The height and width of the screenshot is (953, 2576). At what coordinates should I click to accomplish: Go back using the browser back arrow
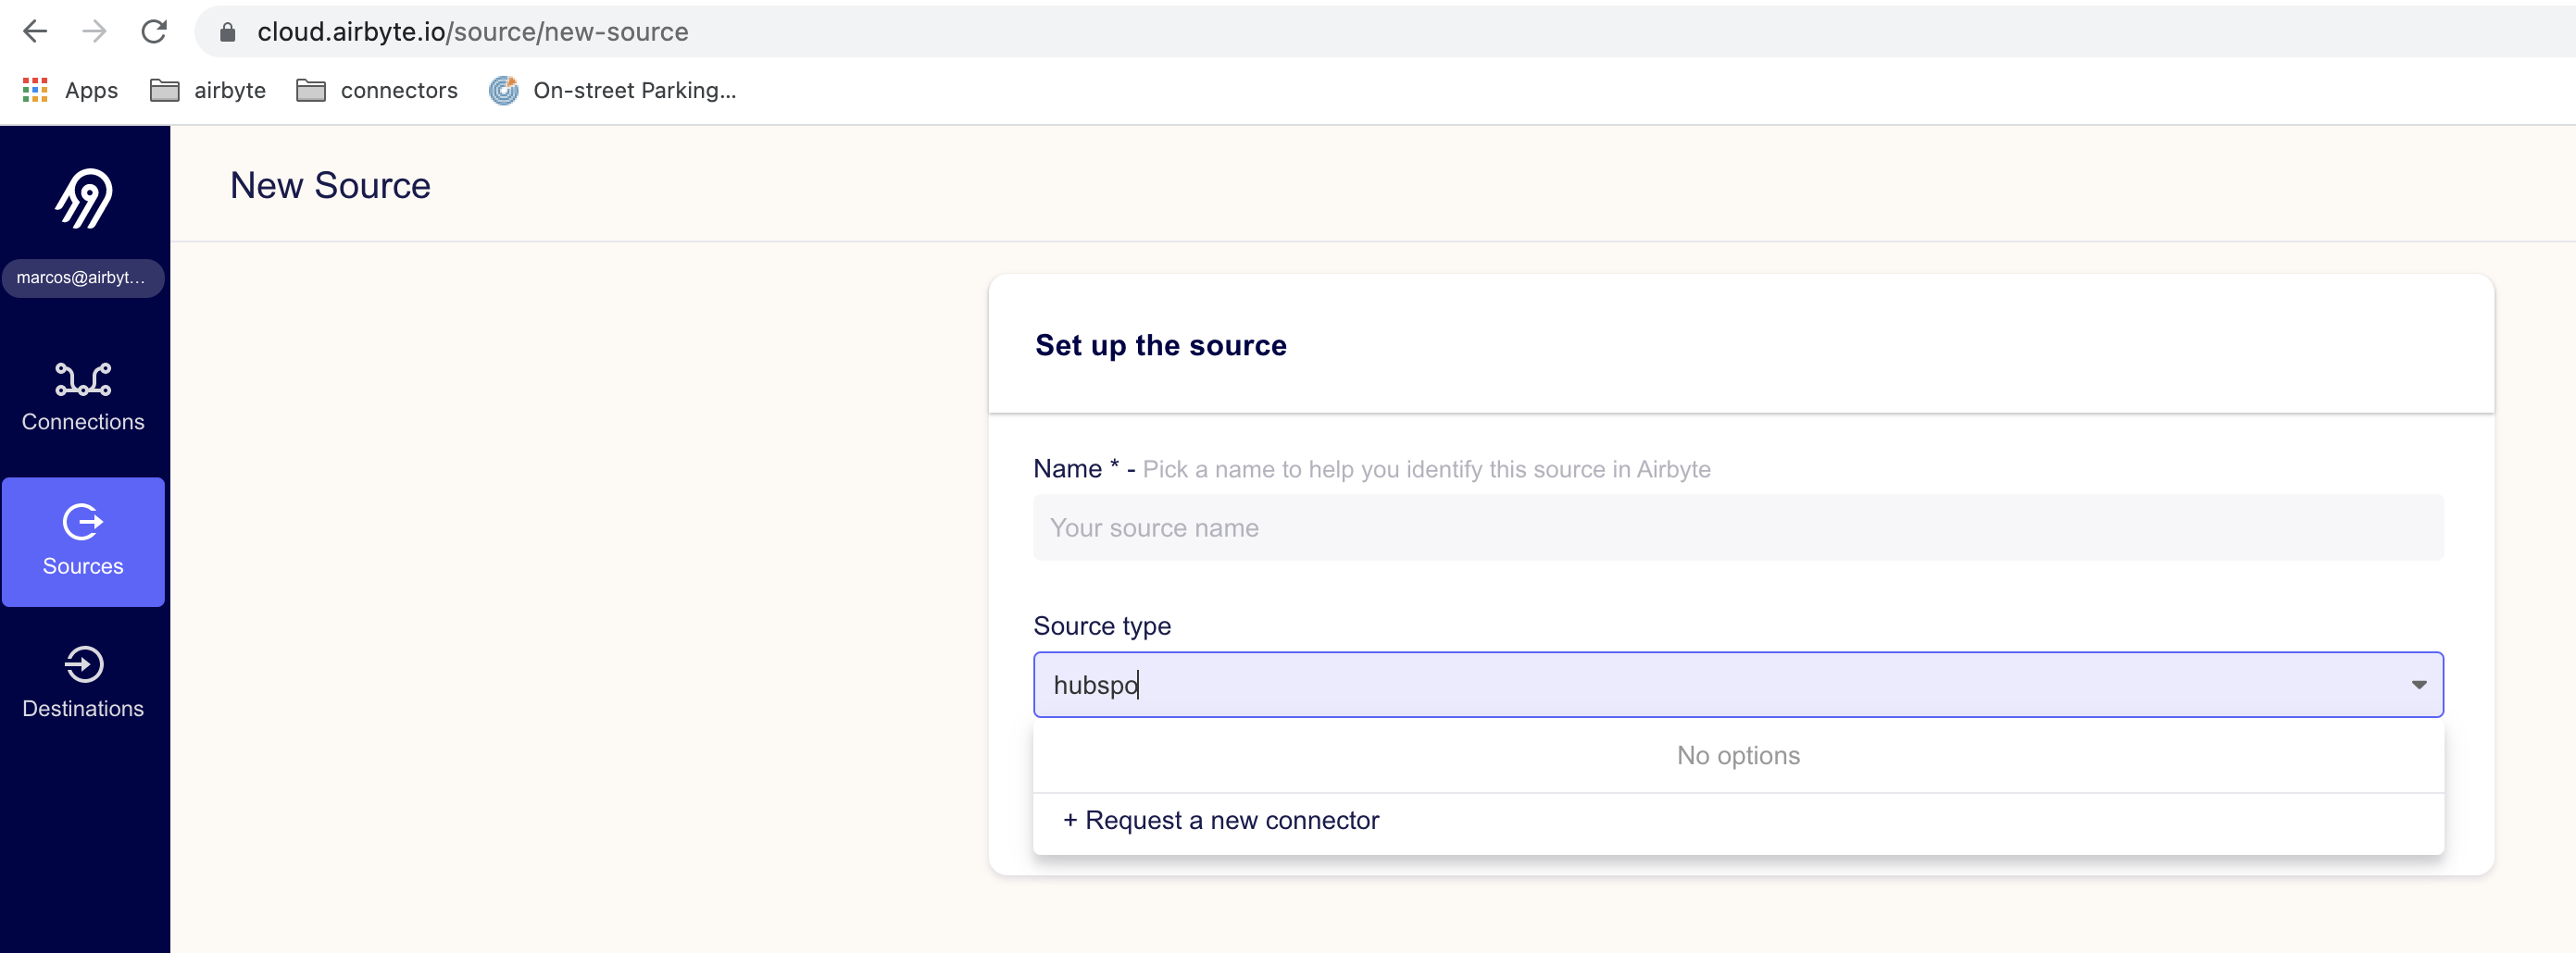(36, 32)
